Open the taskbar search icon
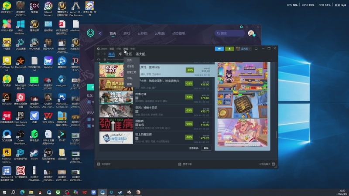The height and width of the screenshot is (196, 349). (x=13, y=192)
